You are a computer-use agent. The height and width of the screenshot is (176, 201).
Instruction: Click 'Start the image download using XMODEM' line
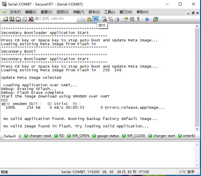(x=55, y=96)
